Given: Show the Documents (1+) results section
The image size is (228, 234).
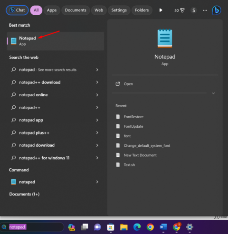Looking at the screenshot, I should pyautogui.click(x=24, y=194).
